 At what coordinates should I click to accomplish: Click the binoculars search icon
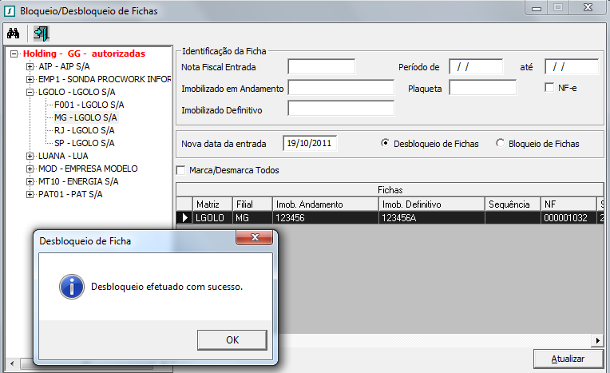(14, 34)
